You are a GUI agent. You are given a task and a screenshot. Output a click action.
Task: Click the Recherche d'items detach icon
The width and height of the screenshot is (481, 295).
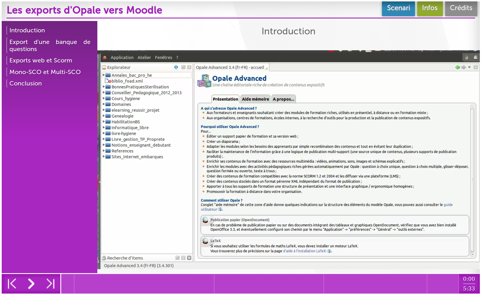(178, 258)
